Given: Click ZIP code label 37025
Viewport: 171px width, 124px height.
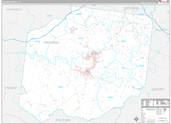Looking at the screenshot, I should click(x=141, y=15).
